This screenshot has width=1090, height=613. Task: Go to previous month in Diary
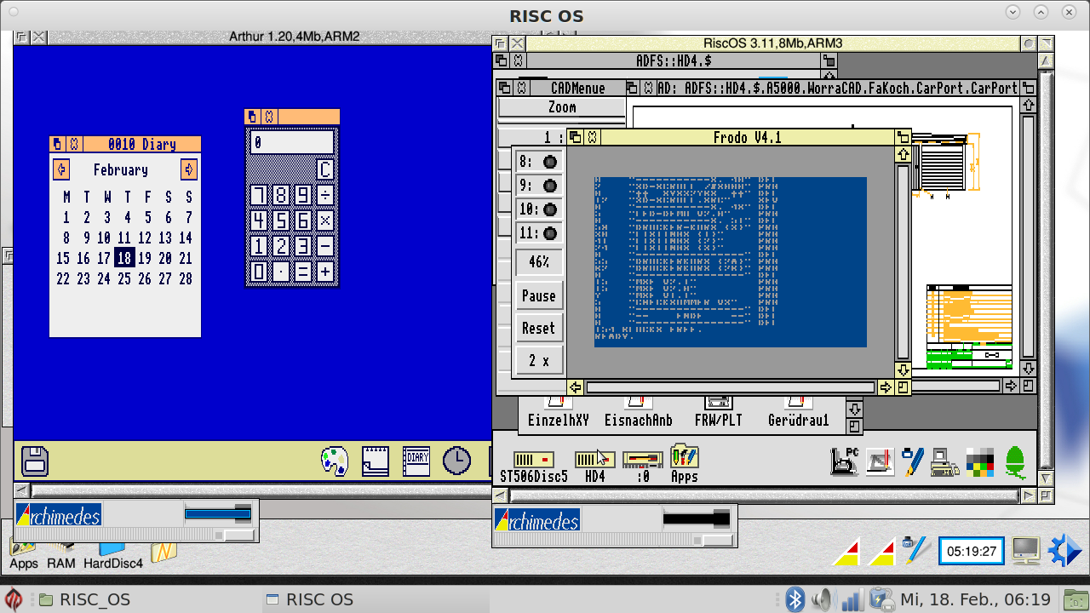61,169
